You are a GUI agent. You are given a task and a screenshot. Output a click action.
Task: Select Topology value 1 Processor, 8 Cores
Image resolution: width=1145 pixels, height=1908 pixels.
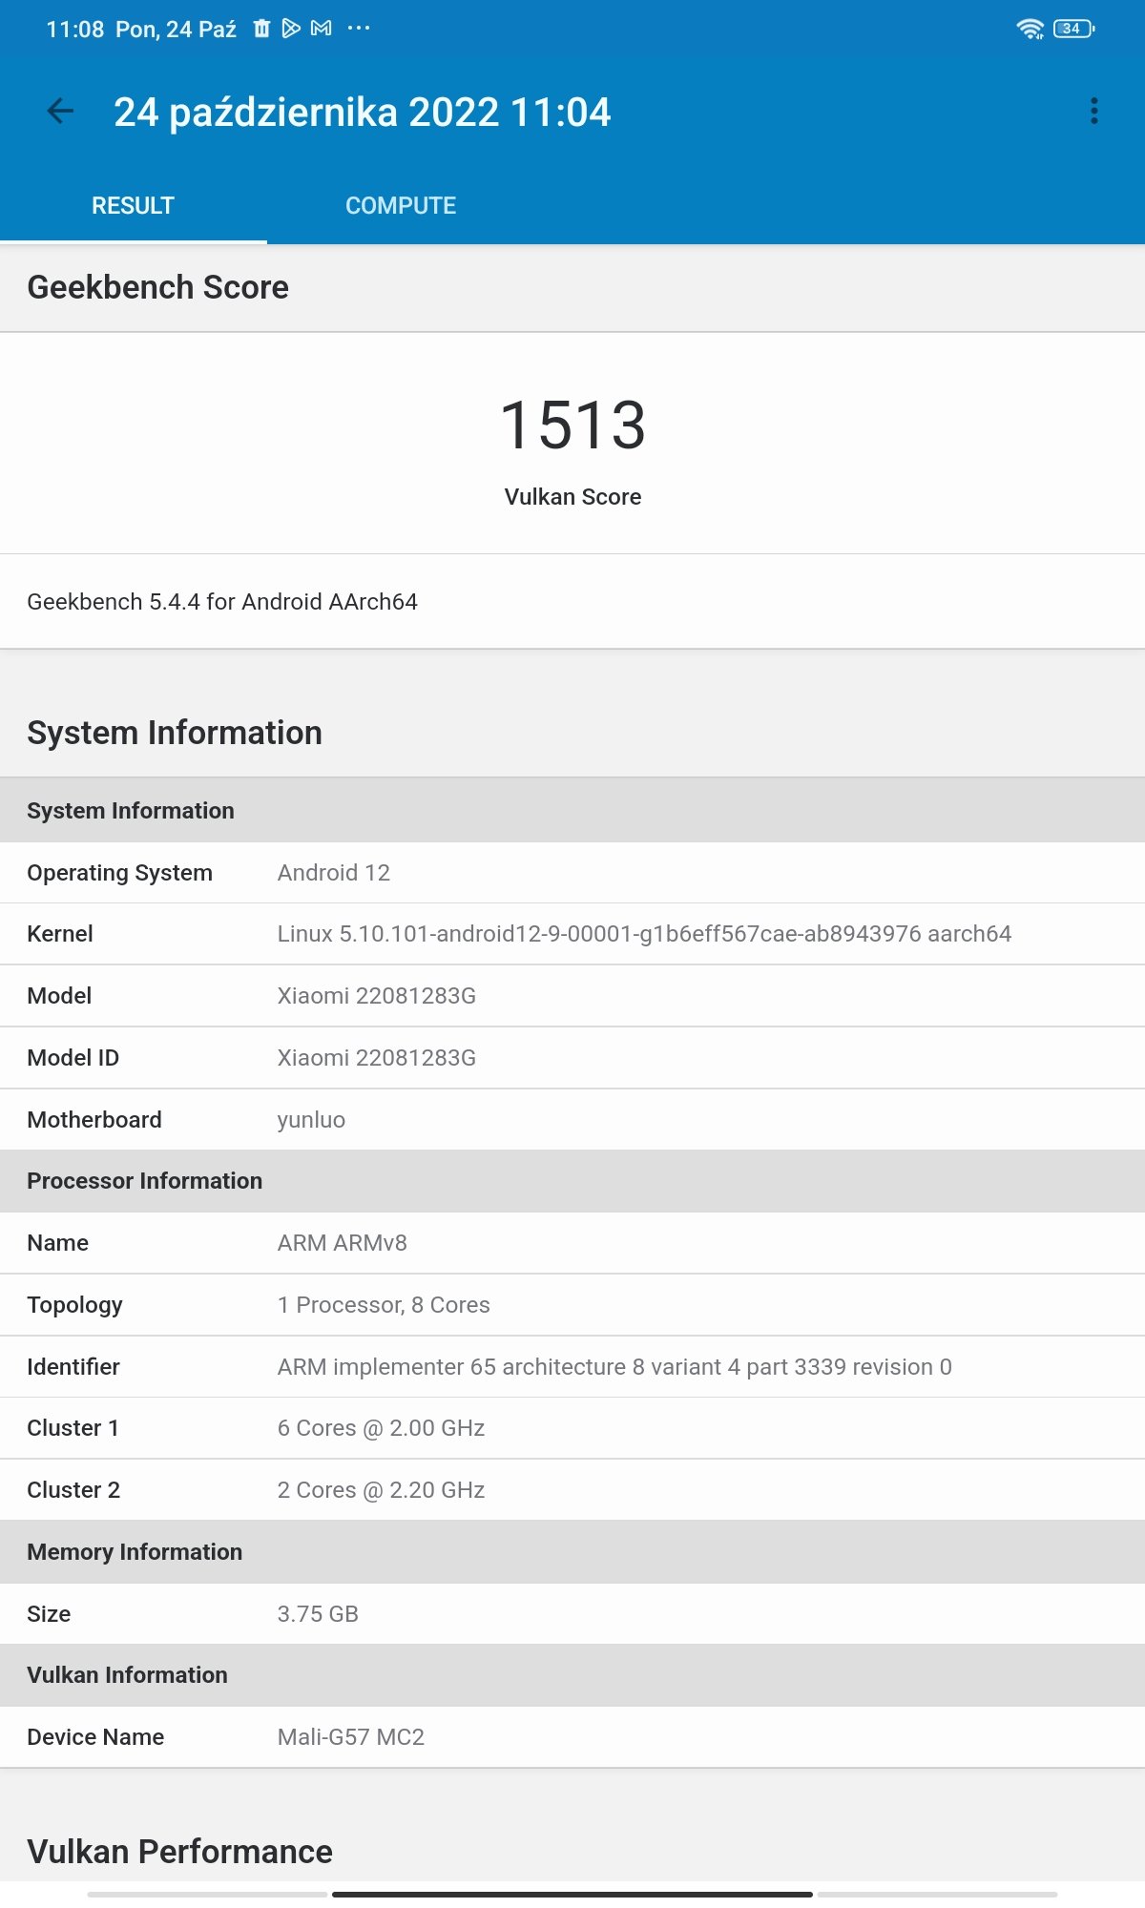(384, 1305)
